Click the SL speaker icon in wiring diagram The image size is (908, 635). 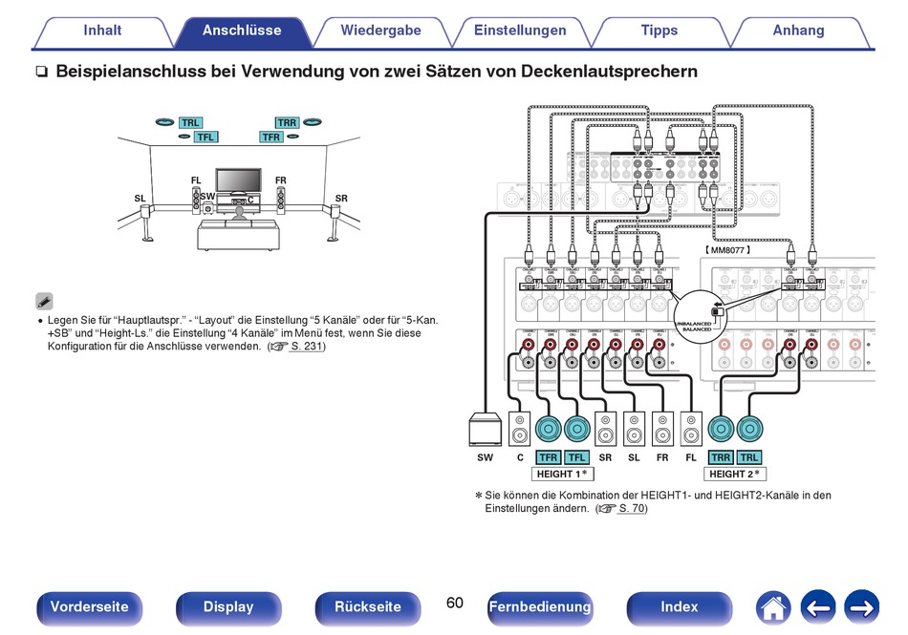click(634, 429)
